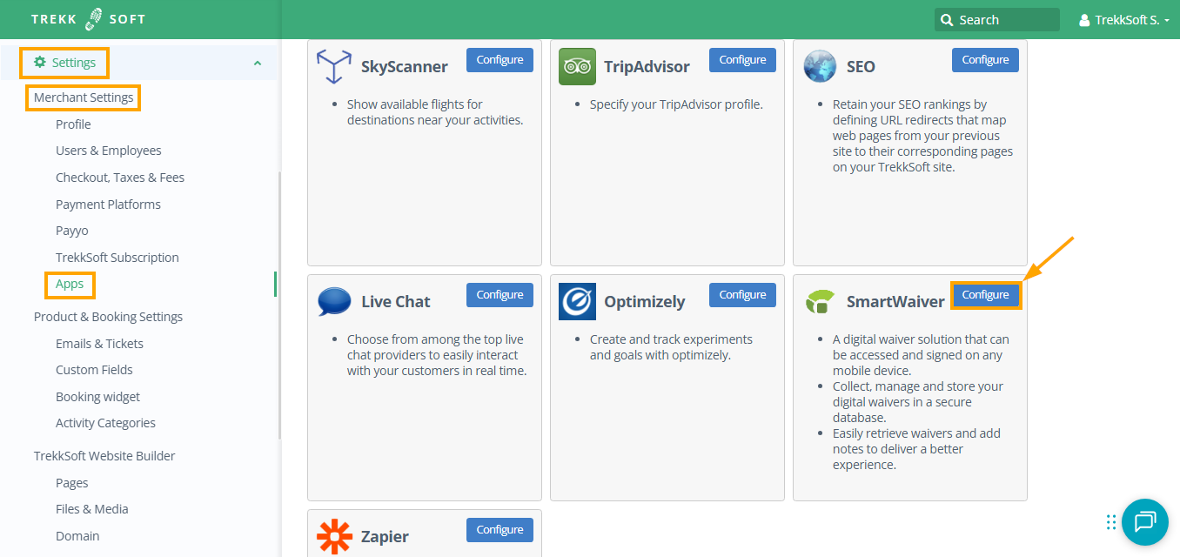
Task: Click the SEO globe icon
Action: tap(820, 67)
